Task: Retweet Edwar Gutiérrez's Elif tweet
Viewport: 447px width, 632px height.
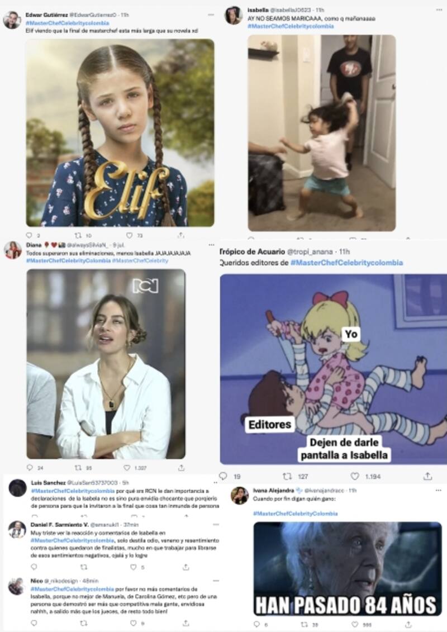Action: click(x=78, y=235)
